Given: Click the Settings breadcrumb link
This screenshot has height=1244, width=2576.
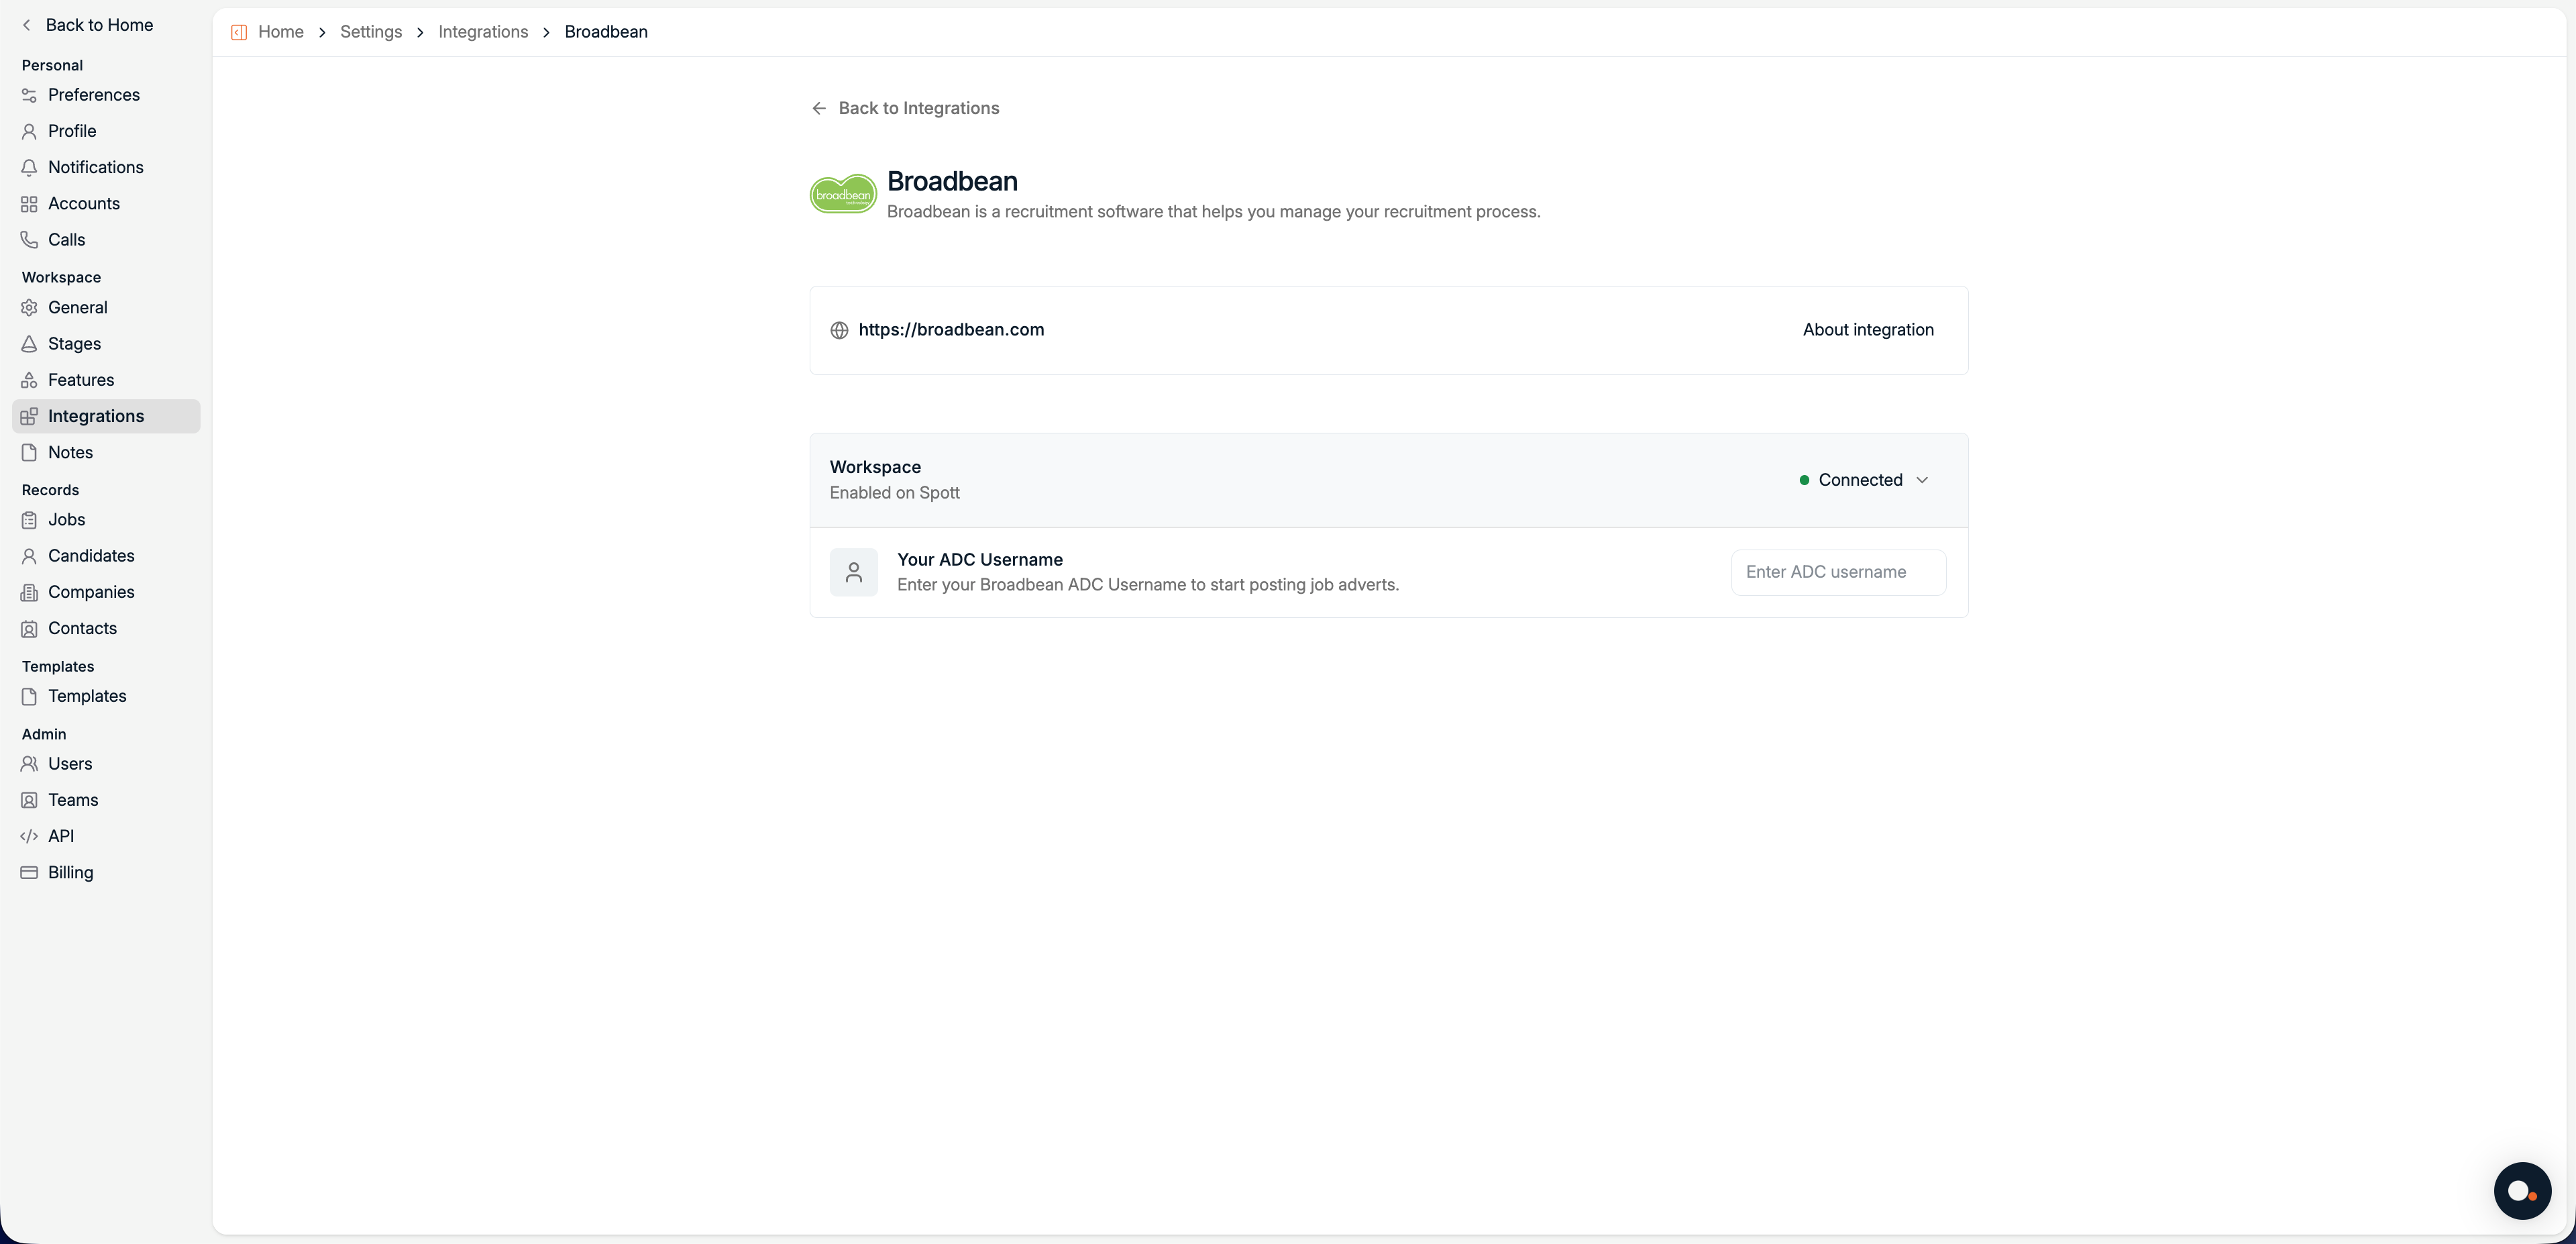Looking at the screenshot, I should click(370, 32).
